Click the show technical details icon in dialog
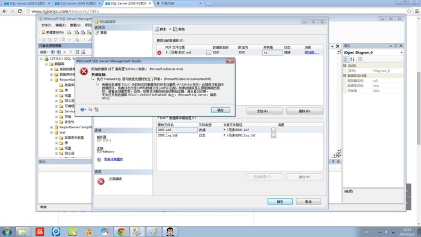 point(96,109)
